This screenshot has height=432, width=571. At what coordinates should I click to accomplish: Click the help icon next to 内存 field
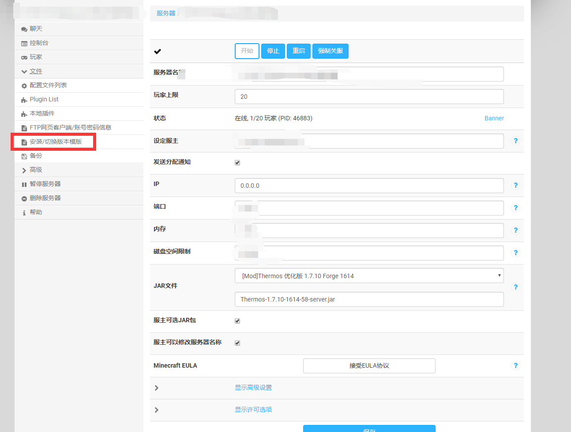(515, 231)
